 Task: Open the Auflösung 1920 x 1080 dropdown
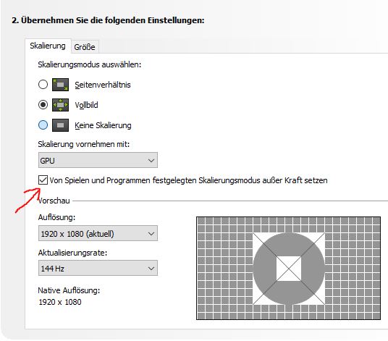(98, 233)
